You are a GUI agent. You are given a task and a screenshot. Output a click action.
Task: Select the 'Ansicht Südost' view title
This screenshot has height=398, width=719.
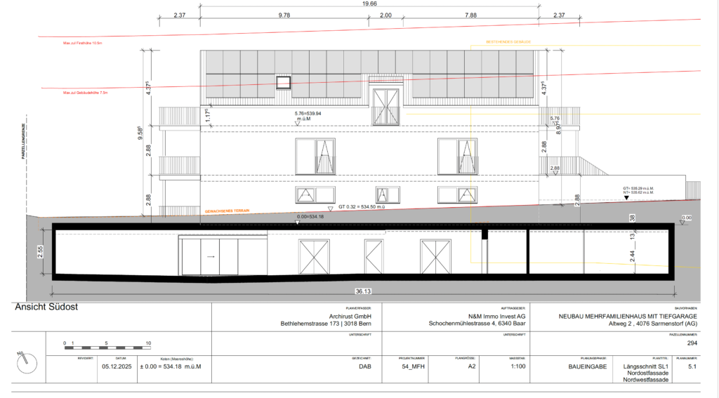coord(46,307)
